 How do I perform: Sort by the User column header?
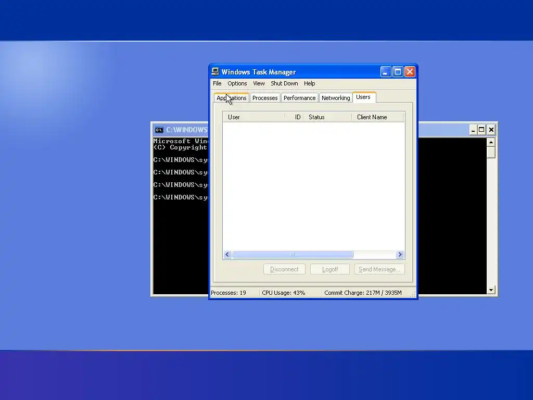tap(254, 117)
